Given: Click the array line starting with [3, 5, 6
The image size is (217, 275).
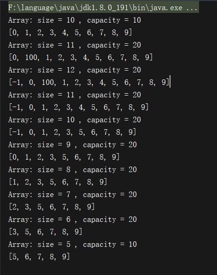Looking at the screenshot, I should [45, 232].
